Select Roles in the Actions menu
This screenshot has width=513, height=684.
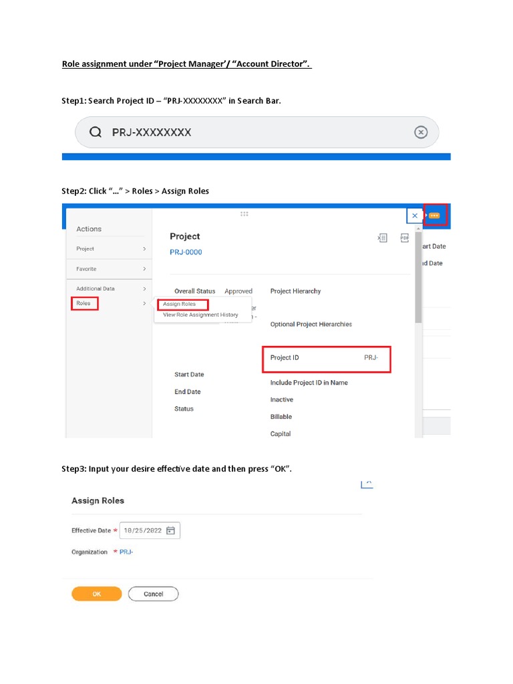84,303
